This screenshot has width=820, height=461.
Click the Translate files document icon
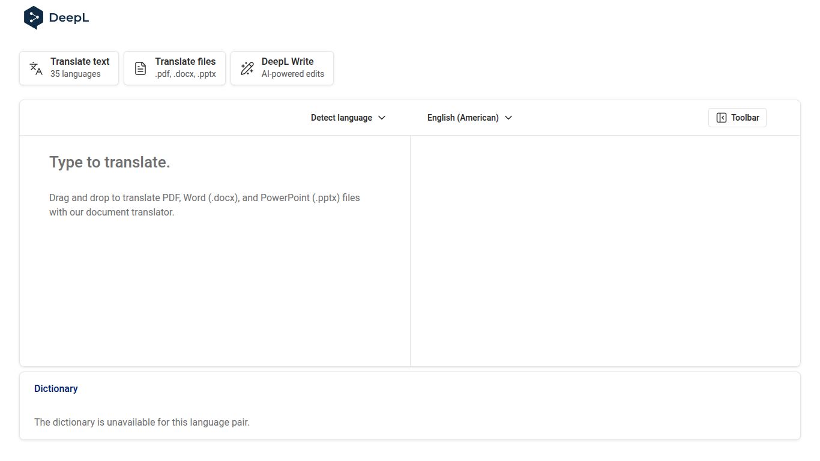pos(140,68)
